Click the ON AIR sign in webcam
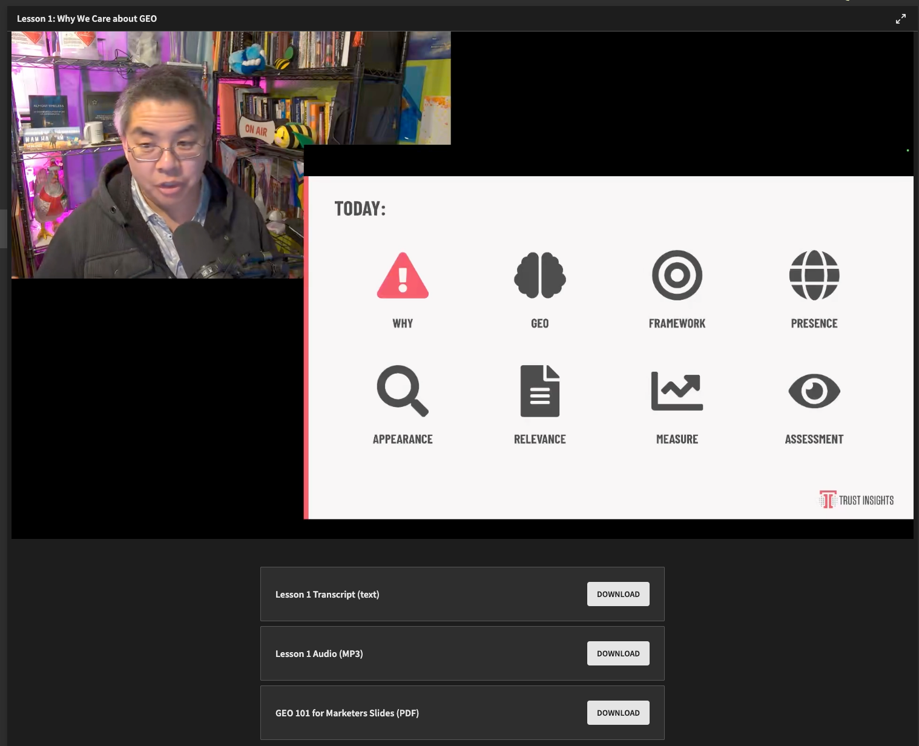 256,130
